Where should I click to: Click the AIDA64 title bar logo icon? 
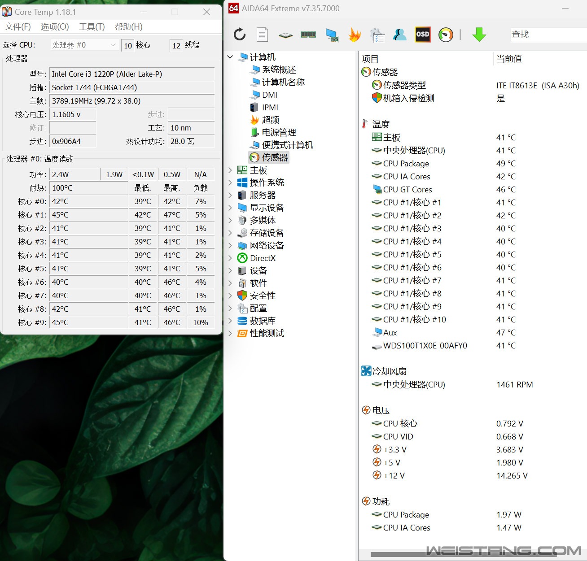click(233, 8)
